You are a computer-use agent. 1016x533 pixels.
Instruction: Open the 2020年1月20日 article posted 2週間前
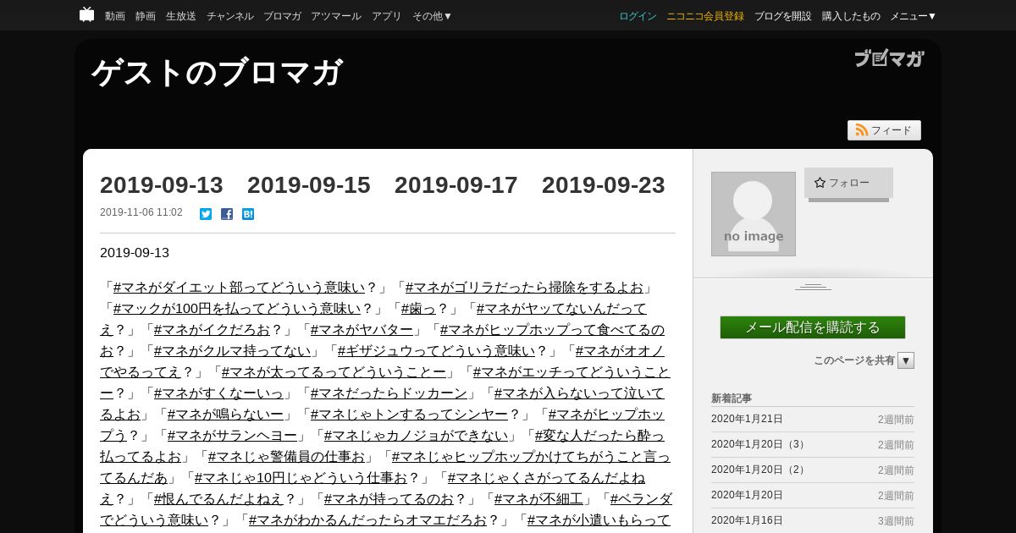click(x=747, y=495)
